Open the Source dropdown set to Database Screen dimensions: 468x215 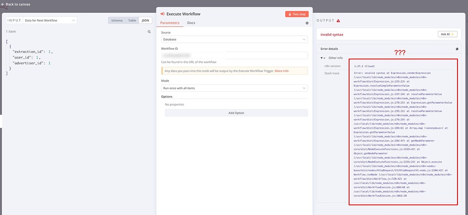click(x=234, y=39)
